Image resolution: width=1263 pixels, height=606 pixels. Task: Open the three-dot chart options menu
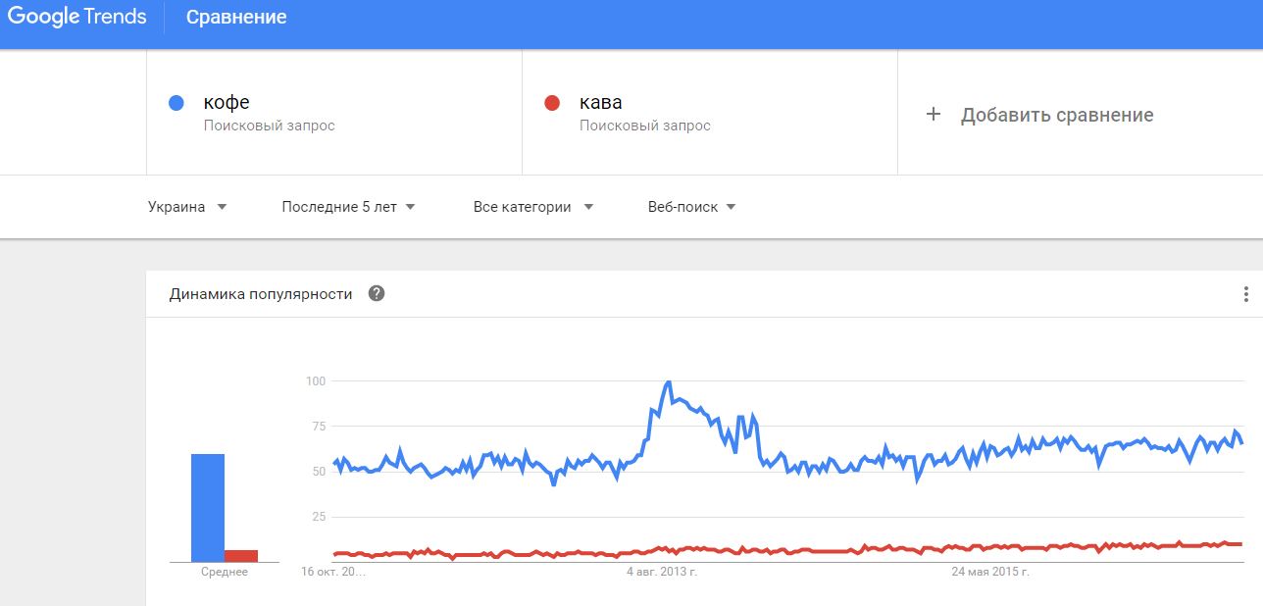tap(1245, 294)
